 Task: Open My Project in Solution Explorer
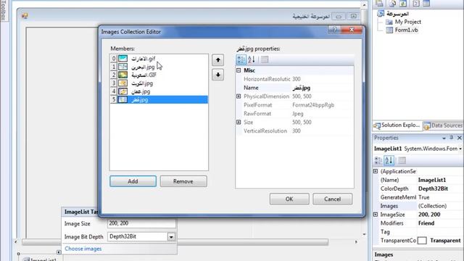tap(407, 22)
